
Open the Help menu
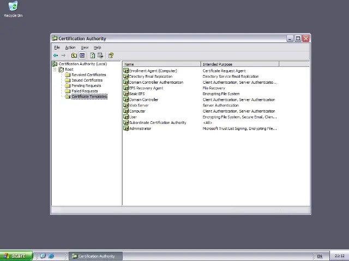pos(97,47)
